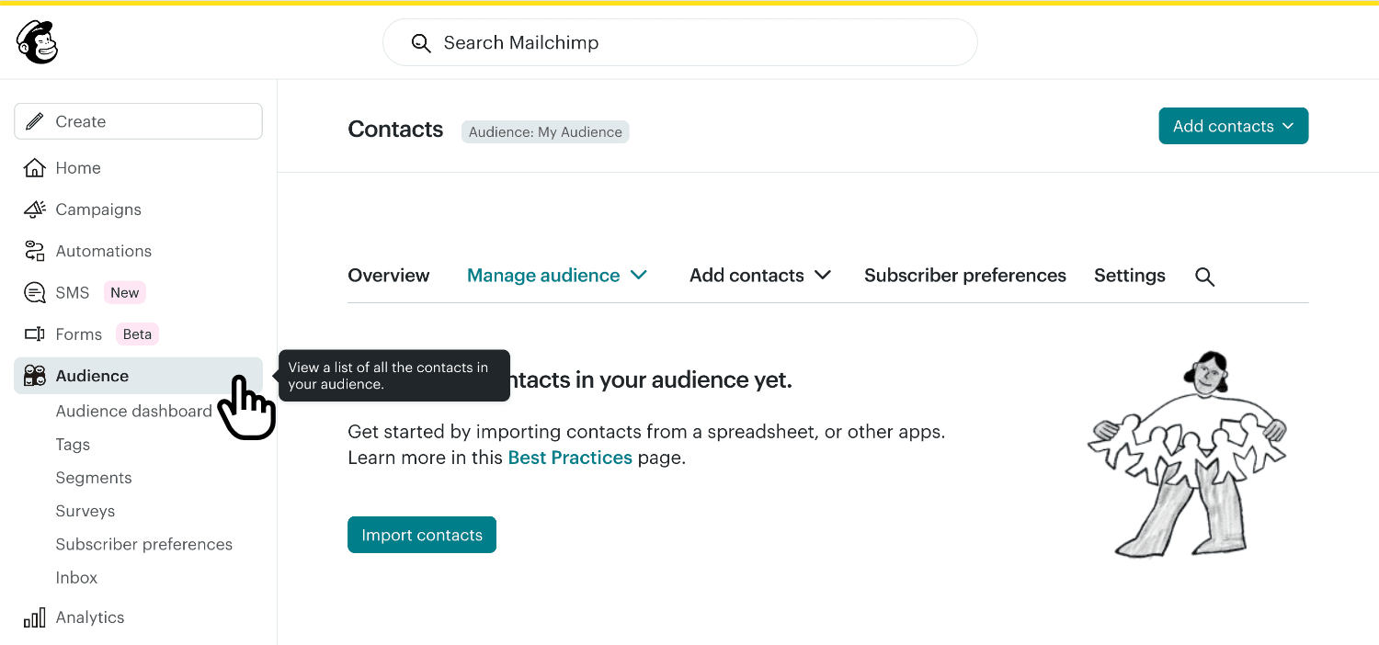Click the pencil icon beside Create
The width and height of the screenshot is (1379, 645).
(35, 121)
